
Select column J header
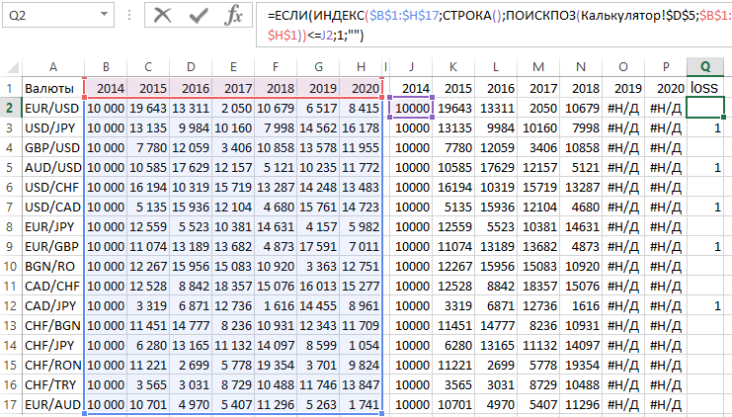411,67
